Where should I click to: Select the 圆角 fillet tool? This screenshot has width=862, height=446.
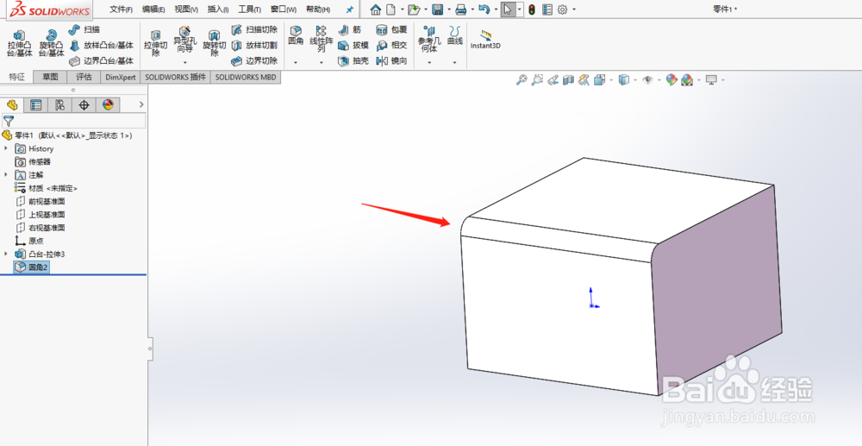(x=296, y=35)
